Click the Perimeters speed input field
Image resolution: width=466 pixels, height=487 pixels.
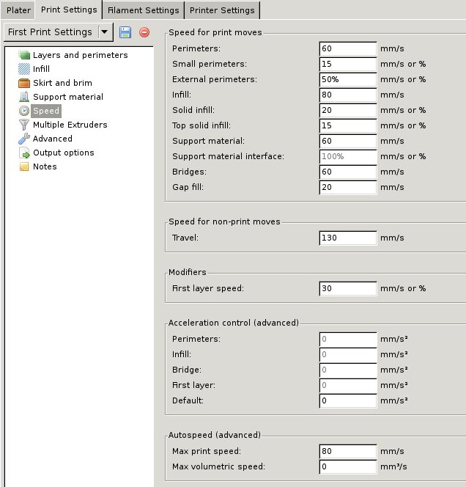[x=348, y=48]
